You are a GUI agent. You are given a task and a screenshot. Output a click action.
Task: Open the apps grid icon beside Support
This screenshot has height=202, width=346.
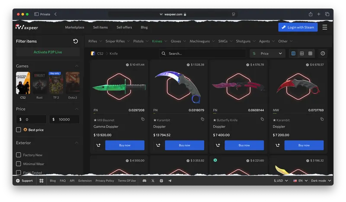click(41, 180)
